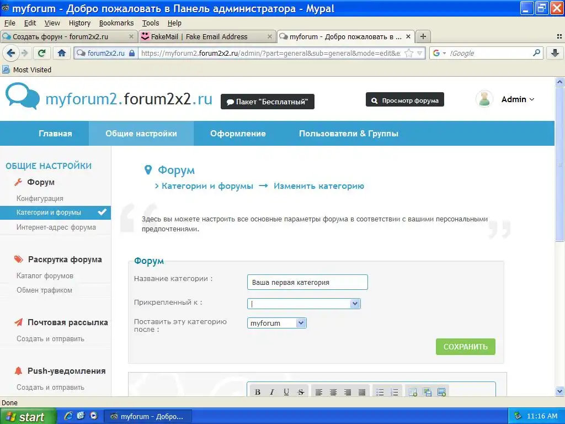Insert a numbered list in editor
Image resolution: width=565 pixels, height=424 pixels.
click(x=395, y=392)
